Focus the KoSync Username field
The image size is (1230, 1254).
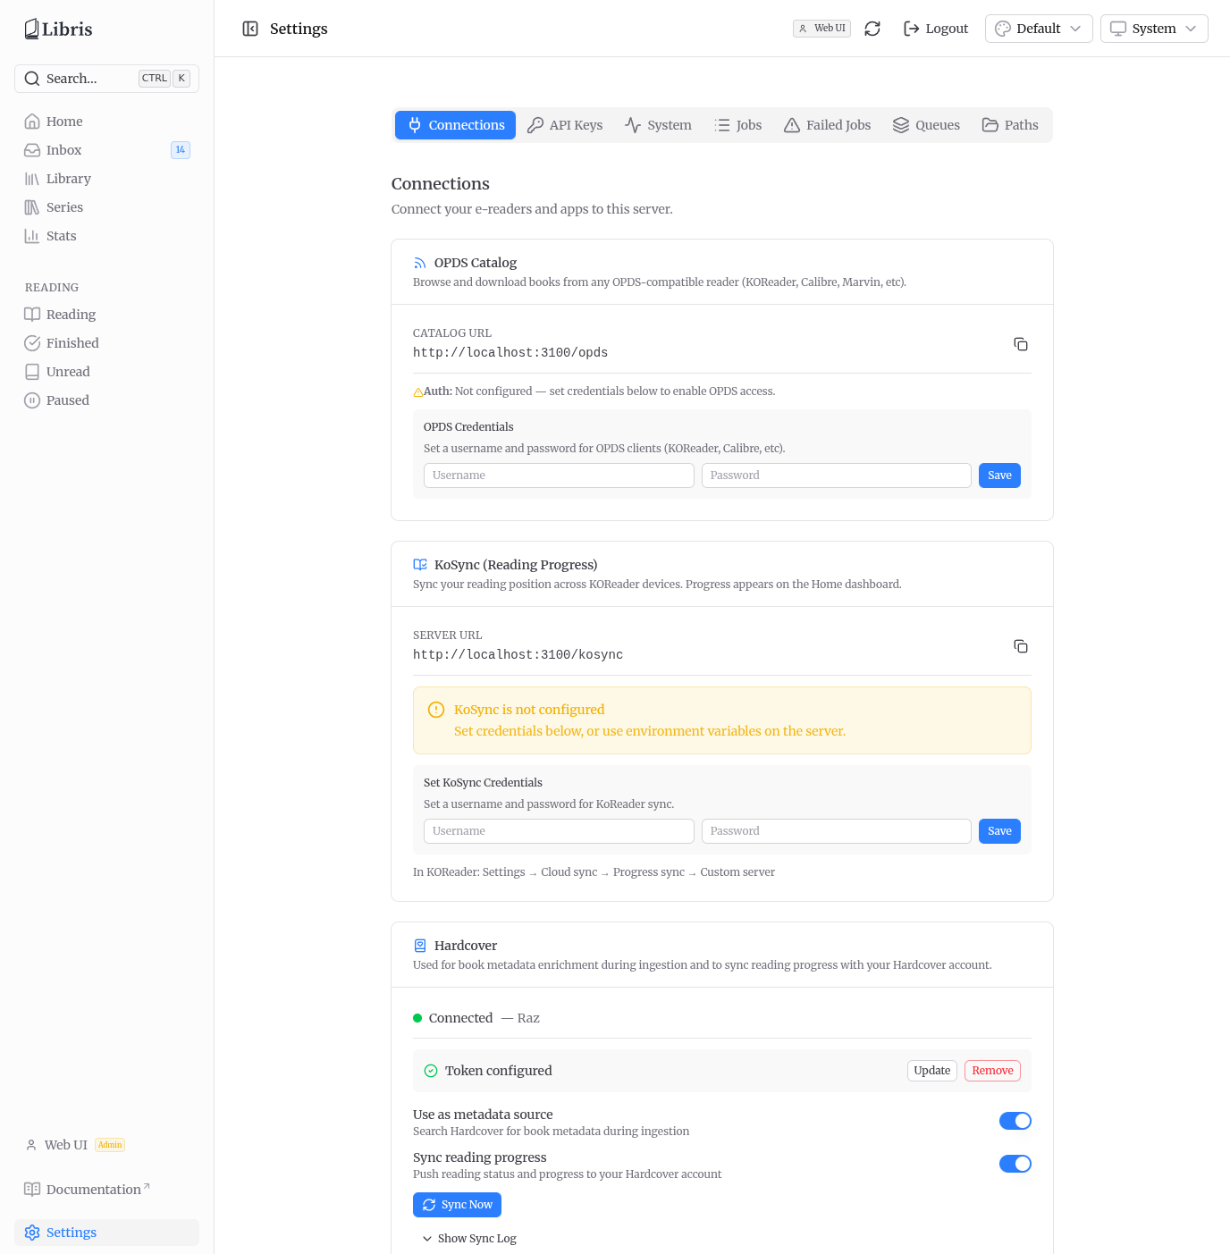[559, 831]
